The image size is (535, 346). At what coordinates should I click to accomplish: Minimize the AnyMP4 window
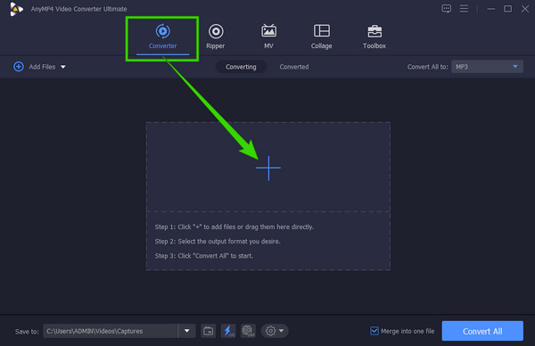pyautogui.click(x=491, y=9)
